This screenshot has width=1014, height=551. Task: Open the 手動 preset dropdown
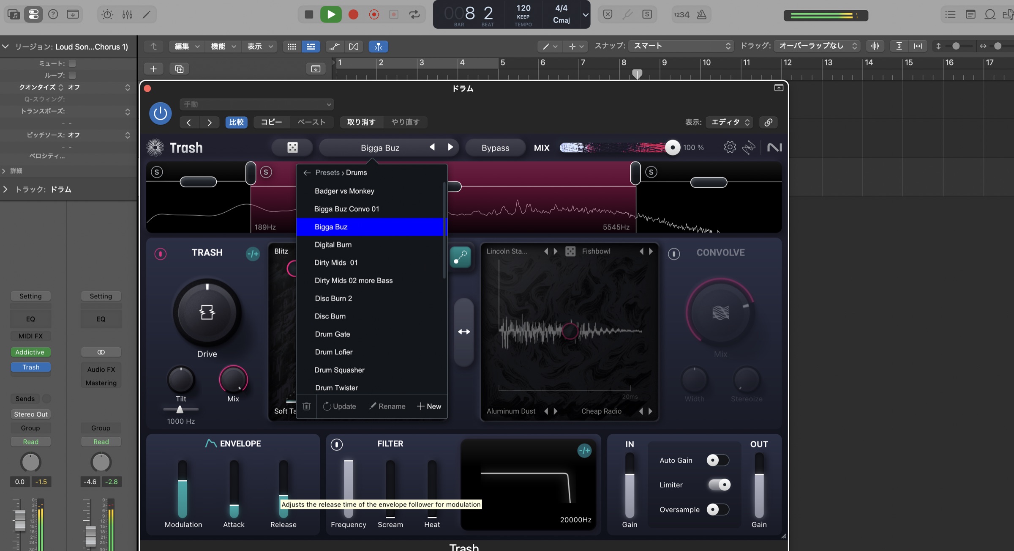point(256,104)
